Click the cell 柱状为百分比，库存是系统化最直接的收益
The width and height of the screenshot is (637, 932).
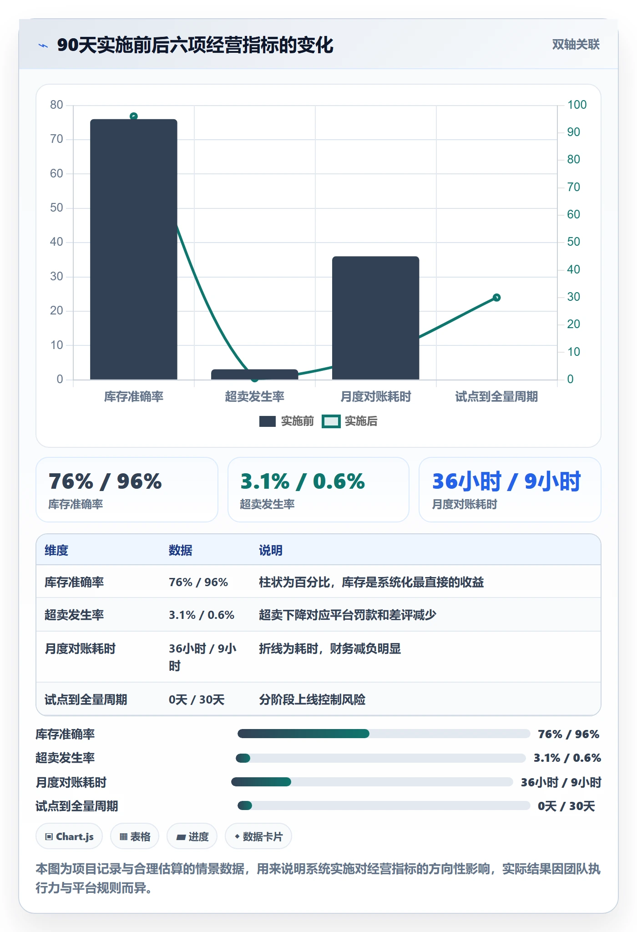(x=371, y=582)
